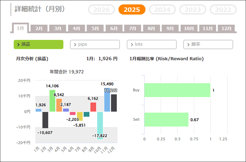Click the -20千円 axis label
Viewport: 246px width, 162px height.
pos(23,143)
